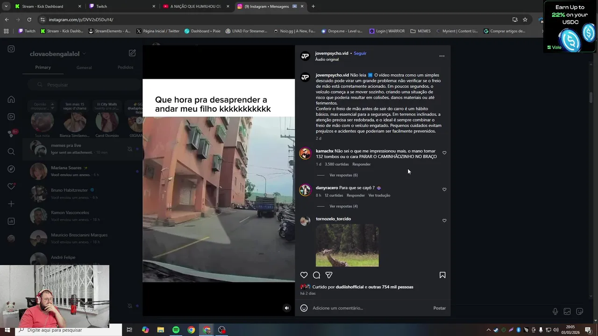Share the post via paper plane icon
This screenshot has width=598, height=336.
(x=329, y=275)
